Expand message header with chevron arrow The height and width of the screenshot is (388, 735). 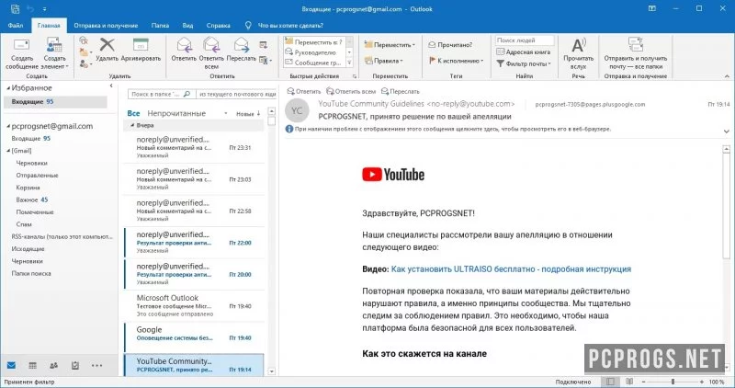coord(726,131)
